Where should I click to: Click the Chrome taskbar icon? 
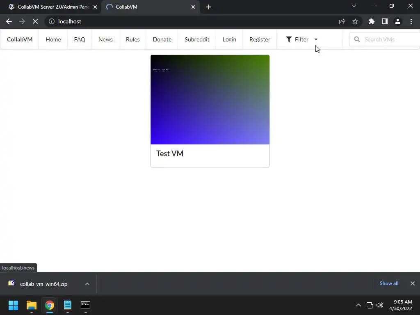point(50,305)
